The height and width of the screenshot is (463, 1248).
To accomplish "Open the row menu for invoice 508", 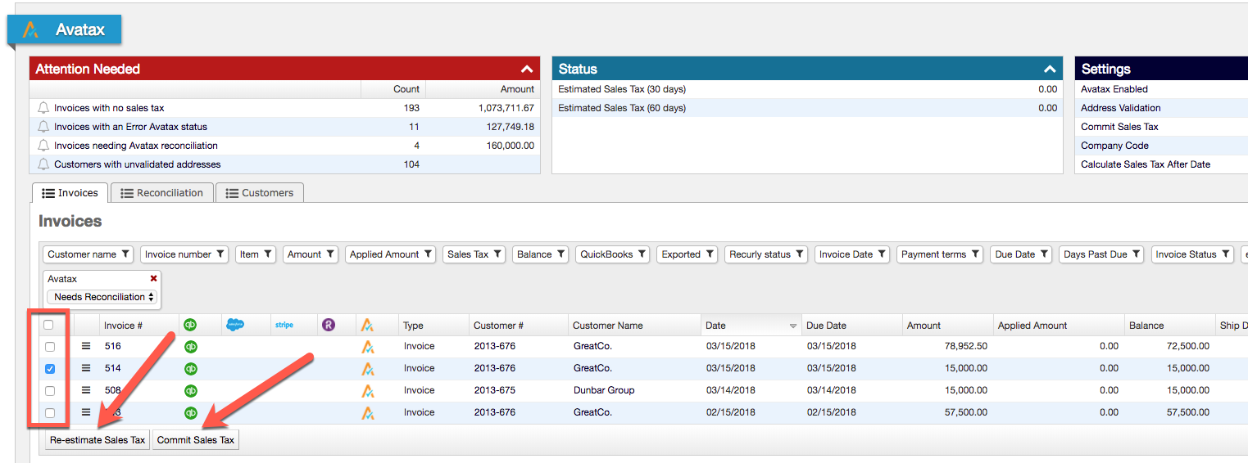I will point(86,390).
